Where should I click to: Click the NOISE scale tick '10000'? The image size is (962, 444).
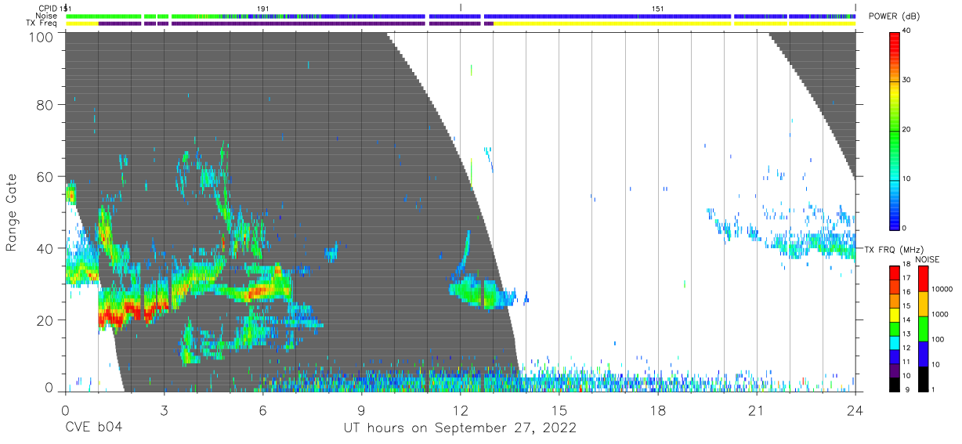(943, 291)
